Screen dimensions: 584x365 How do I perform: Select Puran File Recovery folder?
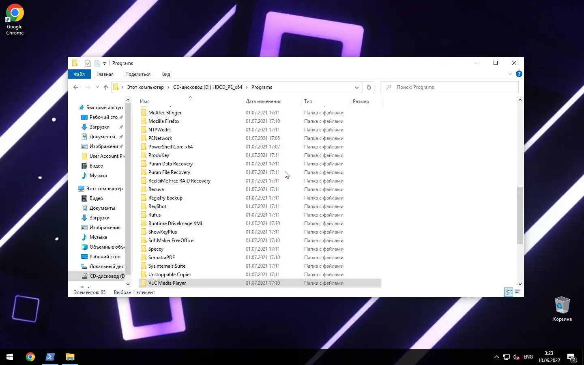[x=169, y=172]
